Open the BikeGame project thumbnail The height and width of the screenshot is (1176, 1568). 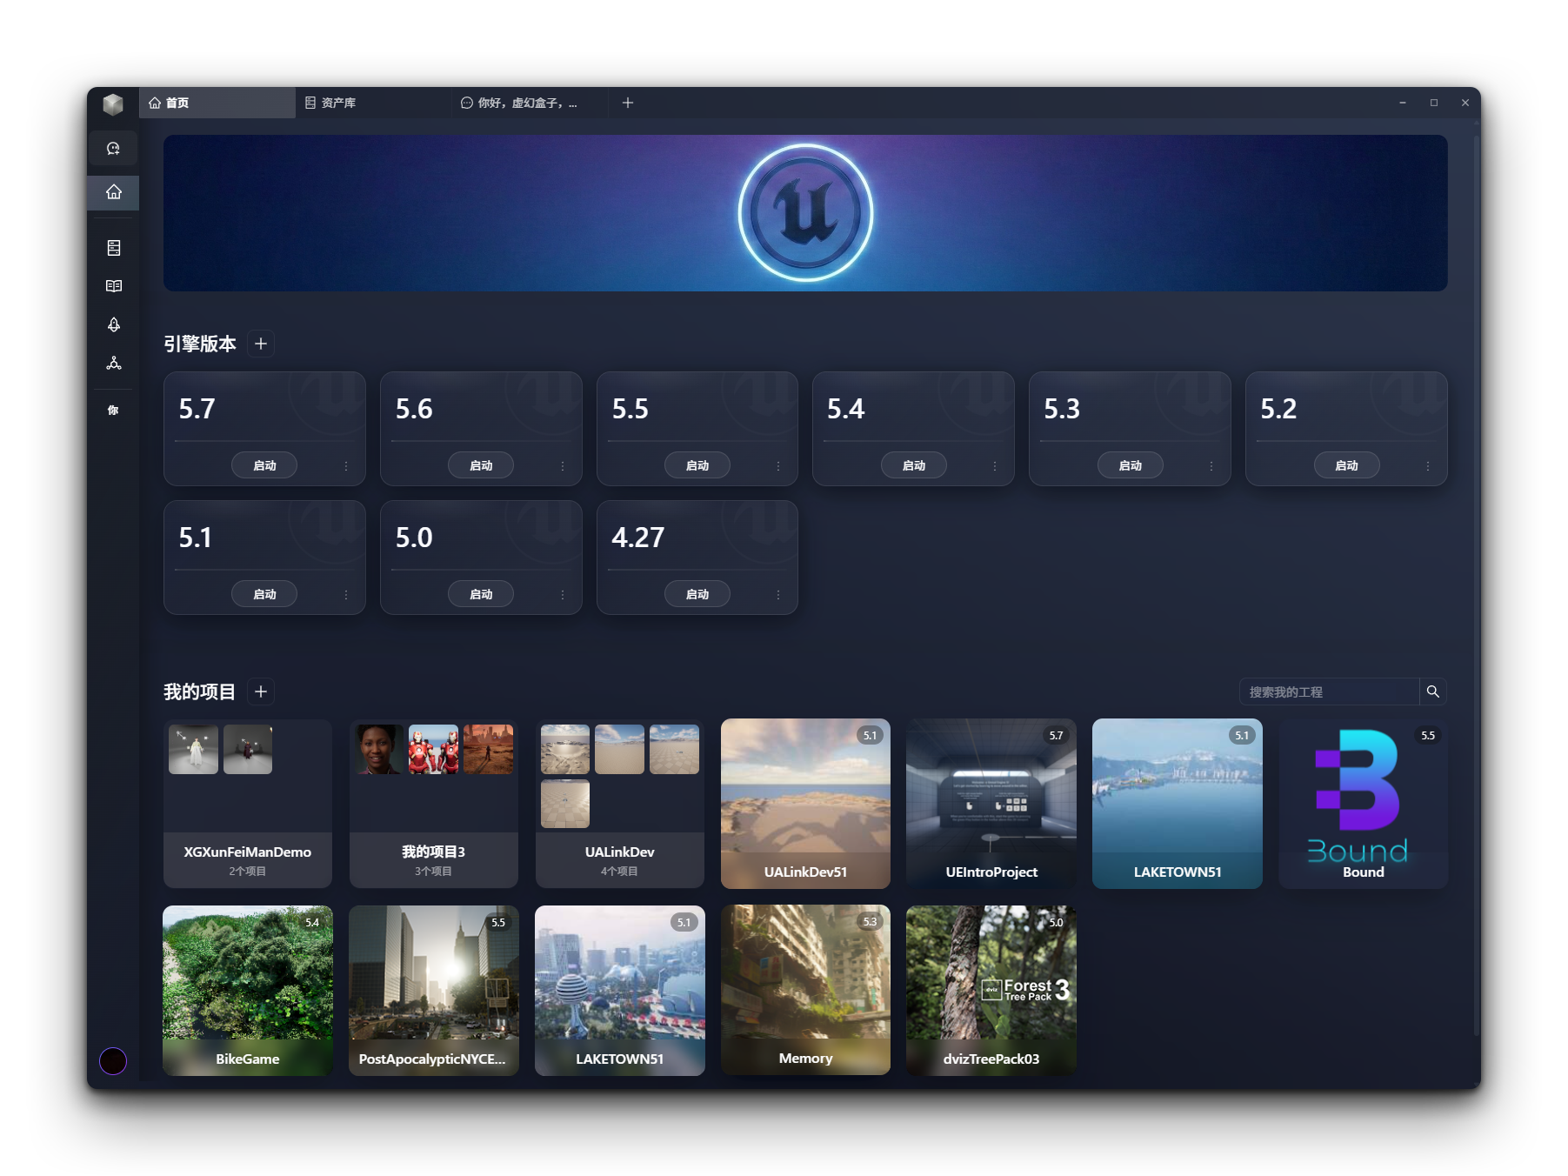248,990
